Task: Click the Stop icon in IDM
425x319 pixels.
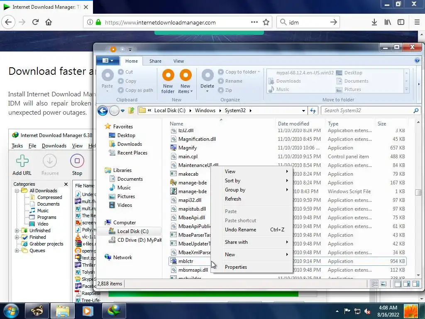Action: [x=77, y=161]
